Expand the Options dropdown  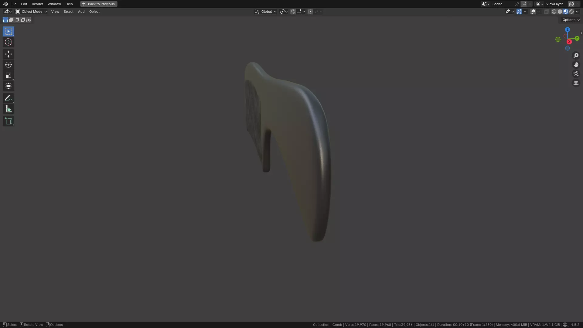[571, 20]
